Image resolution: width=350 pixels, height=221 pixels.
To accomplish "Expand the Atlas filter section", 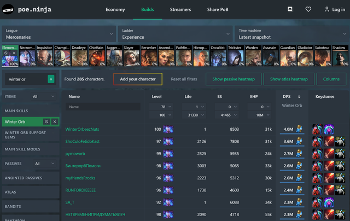I will tap(31, 192).
